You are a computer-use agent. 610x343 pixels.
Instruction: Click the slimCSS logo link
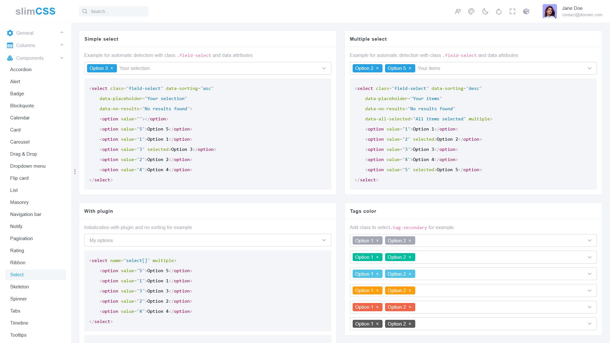[x=35, y=11]
